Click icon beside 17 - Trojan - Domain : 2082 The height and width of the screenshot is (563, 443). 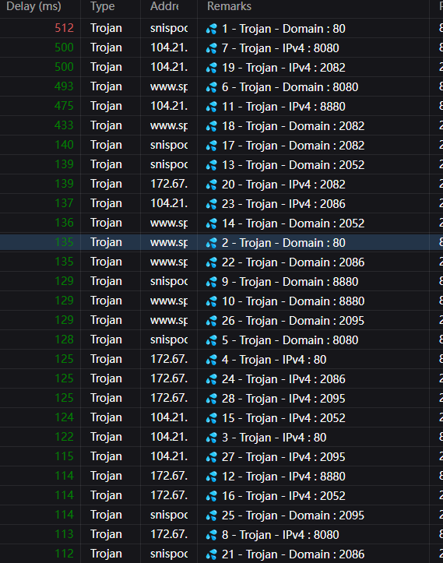tap(212, 146)
